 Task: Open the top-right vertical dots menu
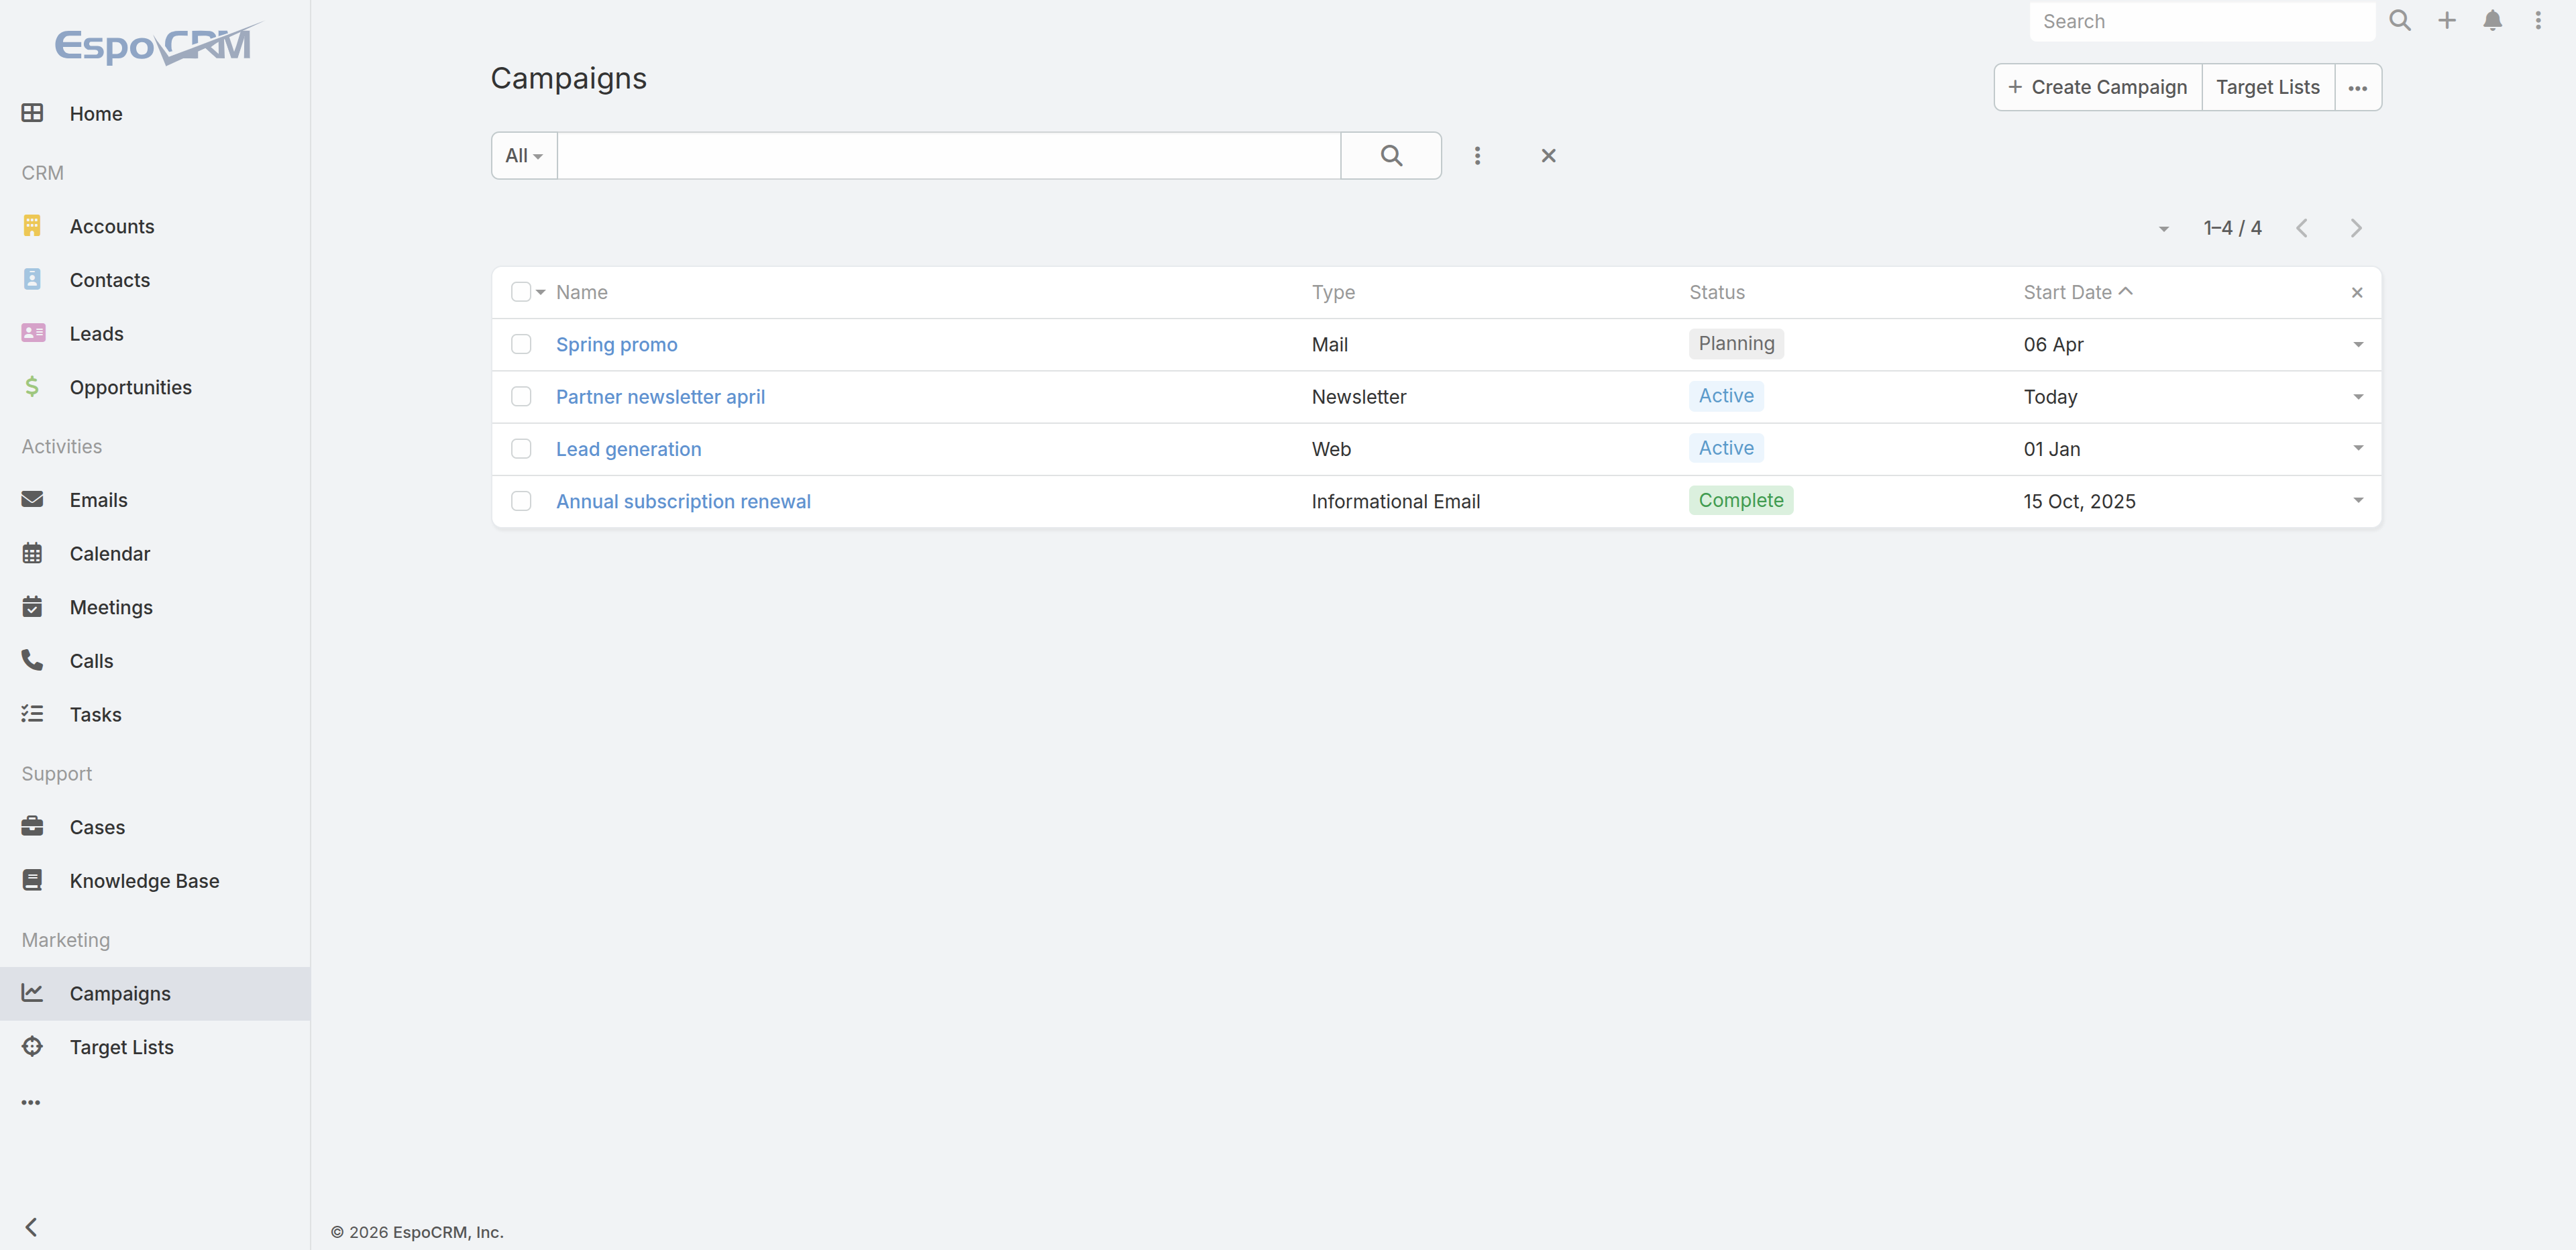[x=2538, y=21]
